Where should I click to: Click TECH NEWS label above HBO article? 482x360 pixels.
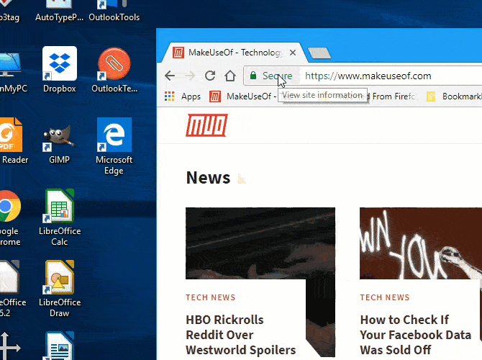(x=211, y=297)
